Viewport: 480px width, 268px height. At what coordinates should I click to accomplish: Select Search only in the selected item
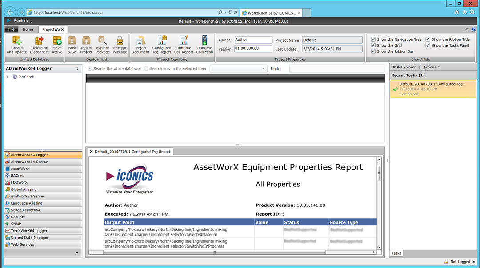pyautogui.click(x=147, y=69)
